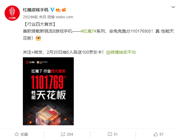Open the post options chevron menu
The image size is (178, 139).
pos(173,7)
